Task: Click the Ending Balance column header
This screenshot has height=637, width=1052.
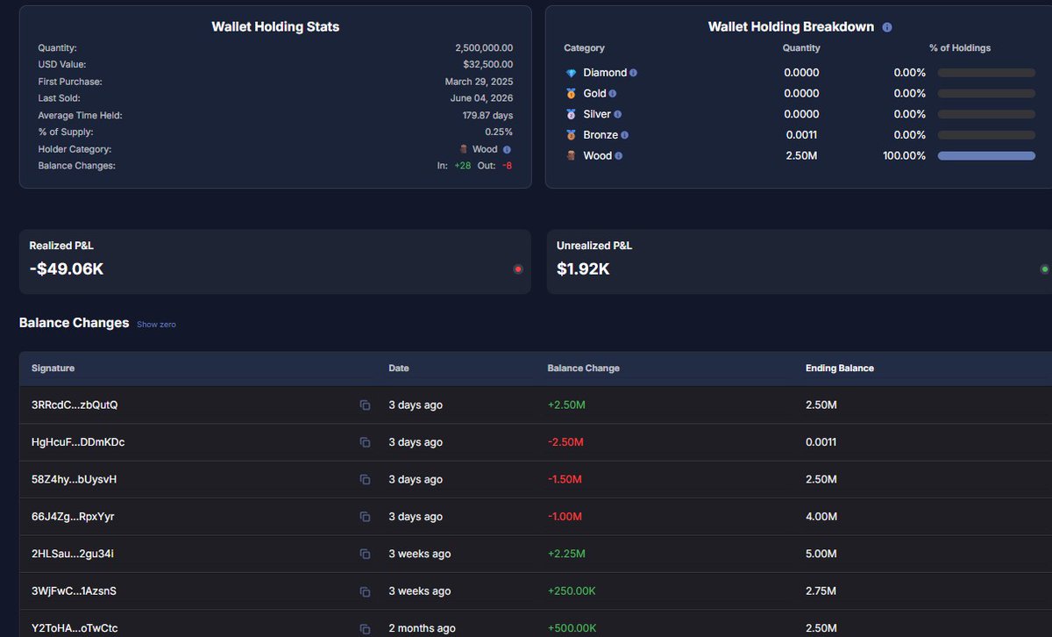Action: 840,369
